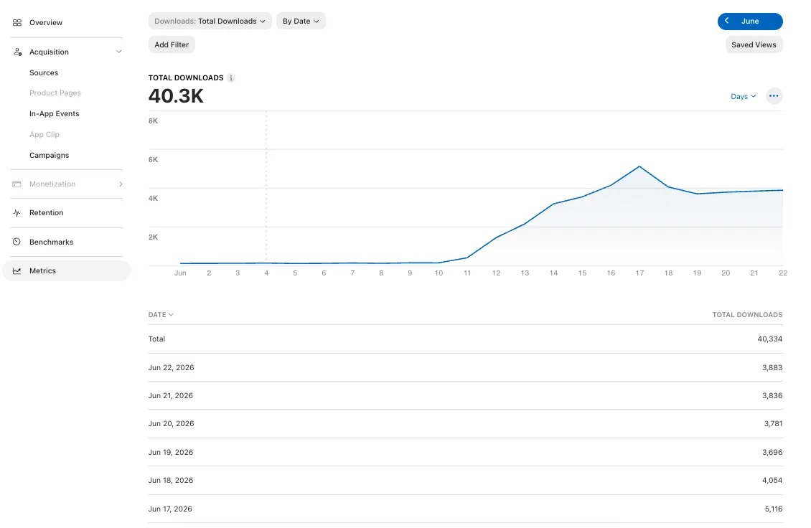Click the Jun 18, 2026 row
Viewport: 811px width, 528px height.
tap(466, 481)
